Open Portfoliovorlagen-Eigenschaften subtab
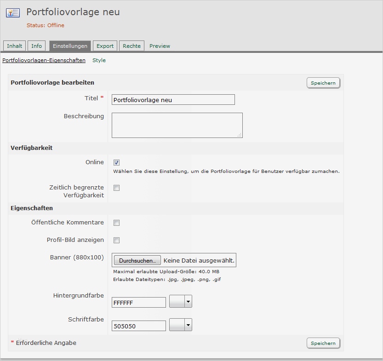This screenshot has height=361, width=383. click(x=44, y=60)
